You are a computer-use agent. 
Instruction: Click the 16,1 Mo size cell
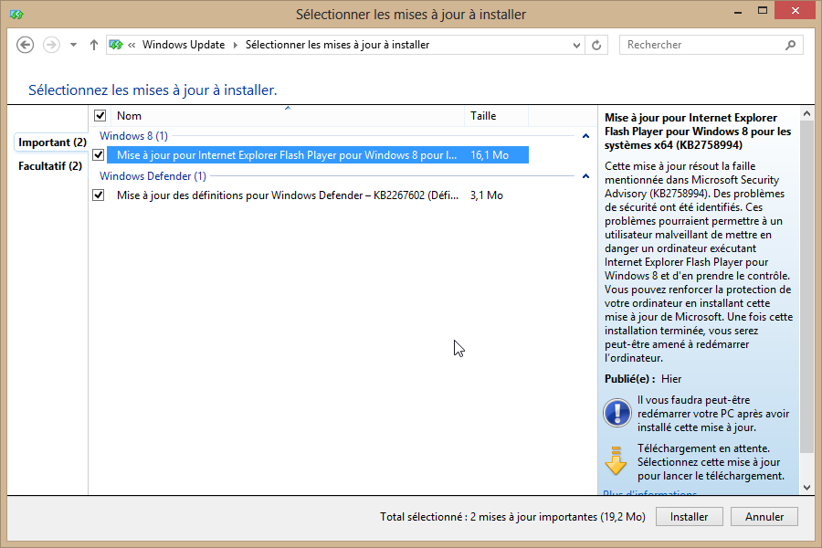490,155
